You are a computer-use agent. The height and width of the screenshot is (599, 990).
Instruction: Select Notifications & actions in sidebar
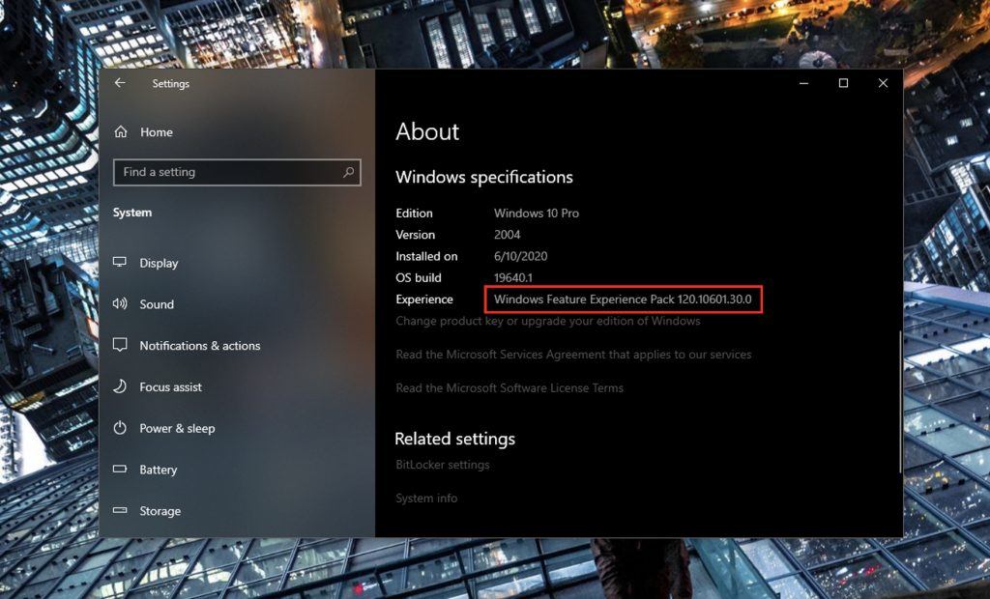point(198,346)
